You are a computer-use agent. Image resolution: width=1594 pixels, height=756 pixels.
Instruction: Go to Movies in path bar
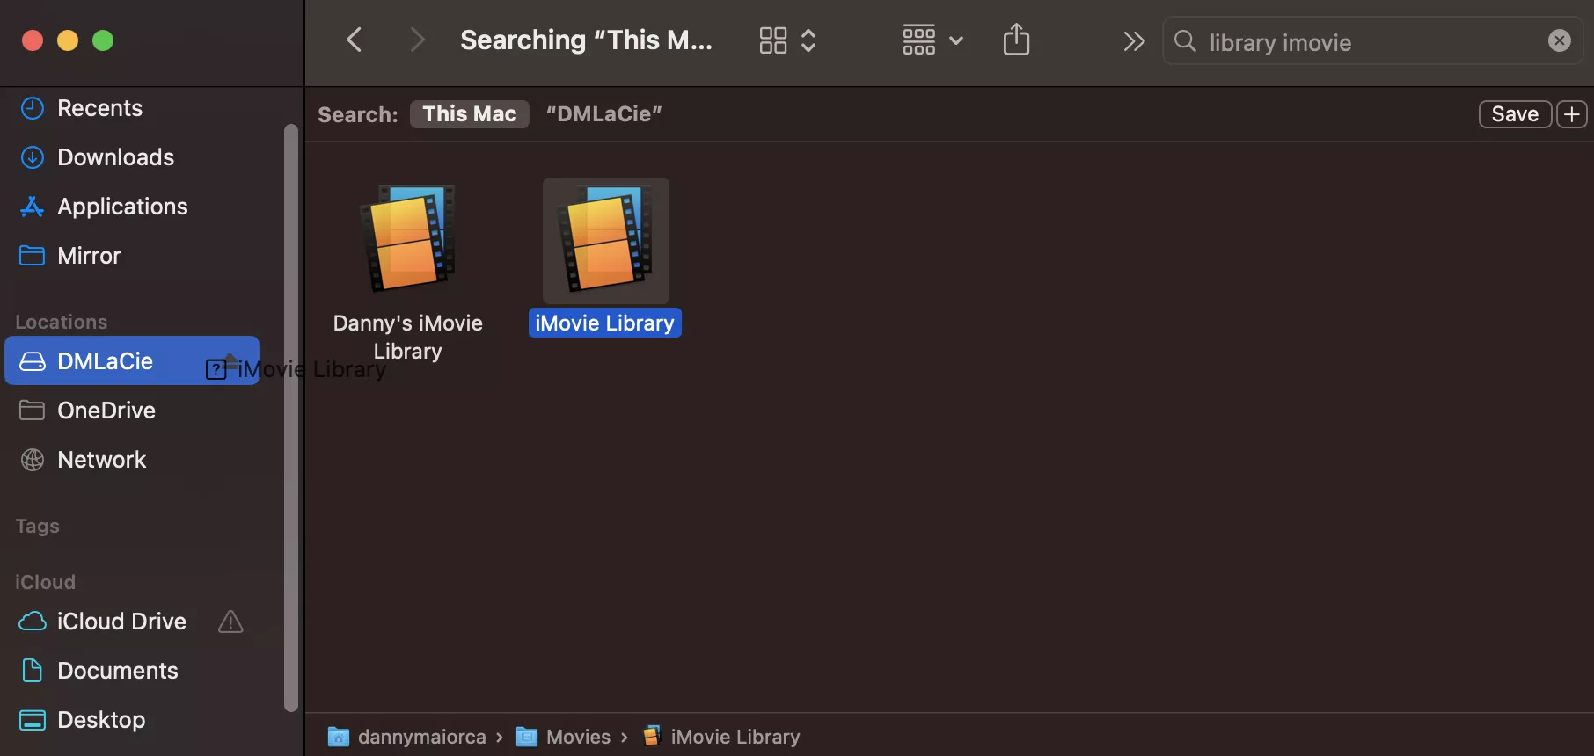564,737
